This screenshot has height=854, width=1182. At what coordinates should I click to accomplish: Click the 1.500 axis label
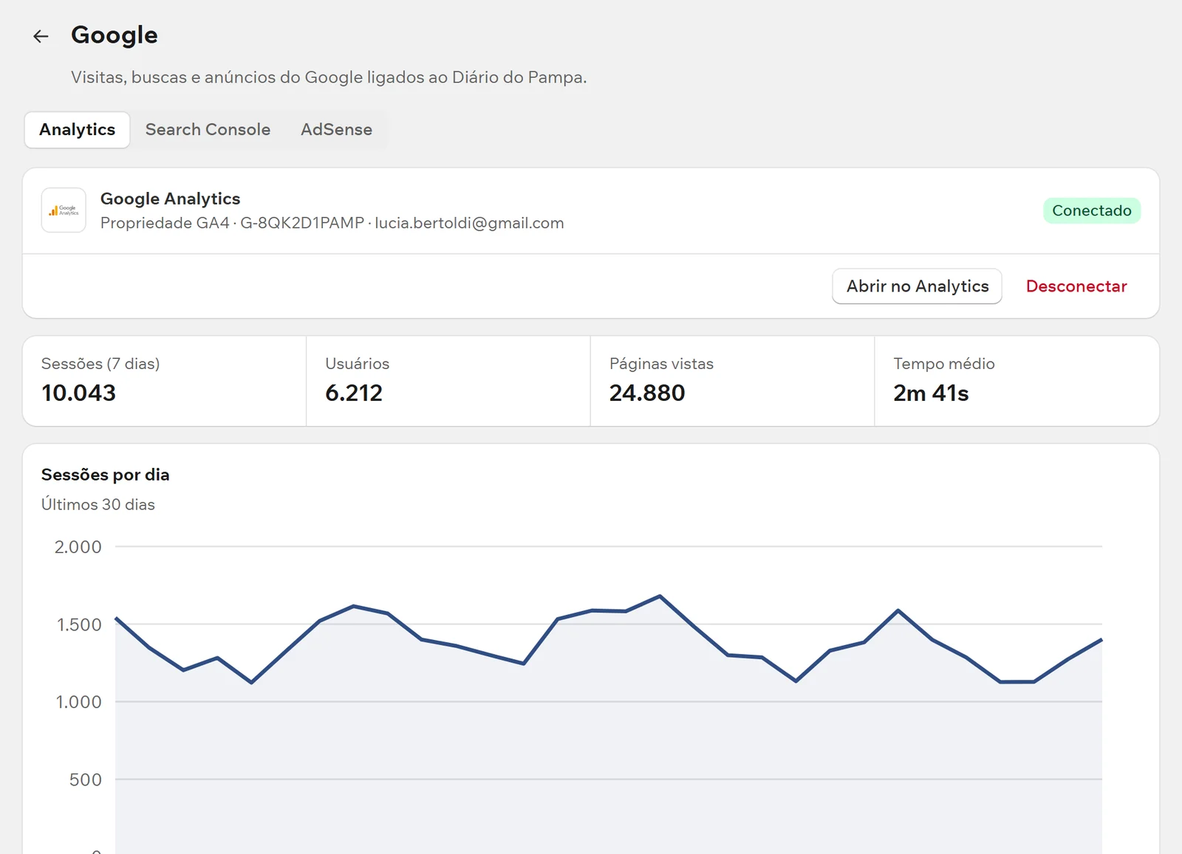[79, 624]
